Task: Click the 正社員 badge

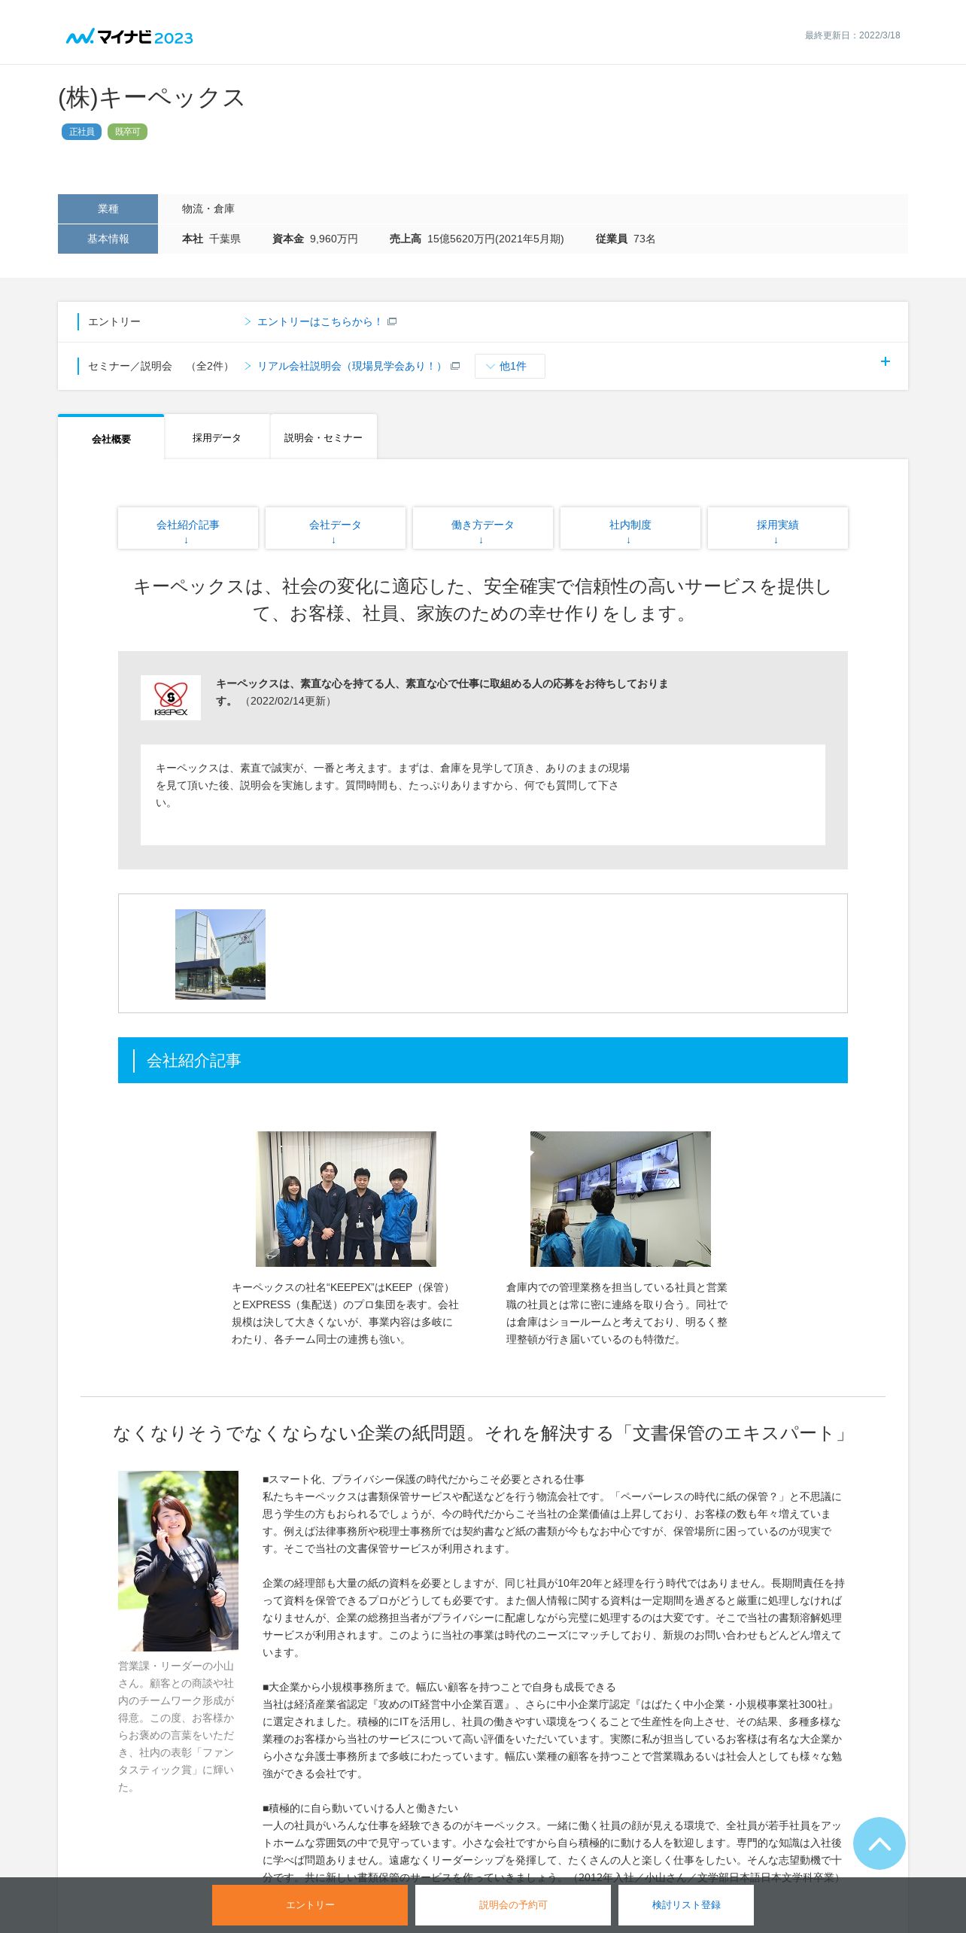Action: (82, 132)
